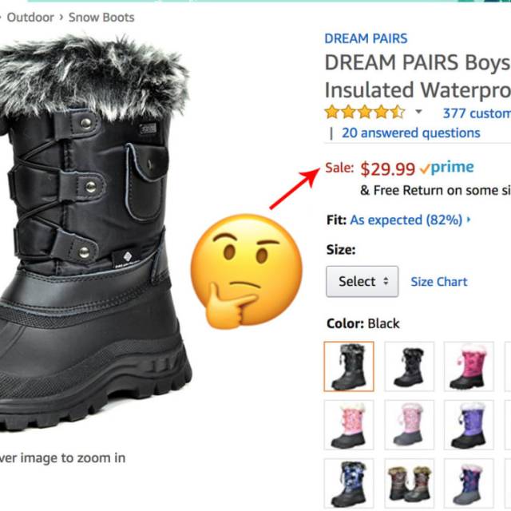This screenshot has height=511, width=511.
Task: Select the black boot with gray fur swatch
Action: [x=348, y=366]
